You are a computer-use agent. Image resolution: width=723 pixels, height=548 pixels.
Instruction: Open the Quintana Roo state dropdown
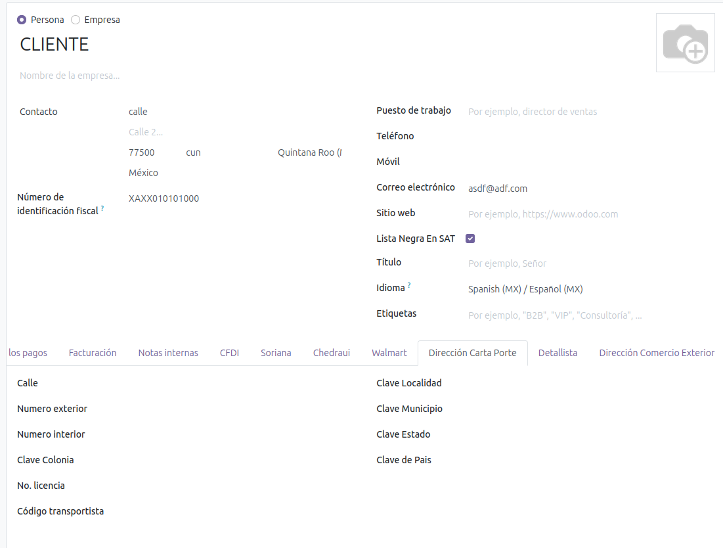pyautogui.click(x=309, y=152)
